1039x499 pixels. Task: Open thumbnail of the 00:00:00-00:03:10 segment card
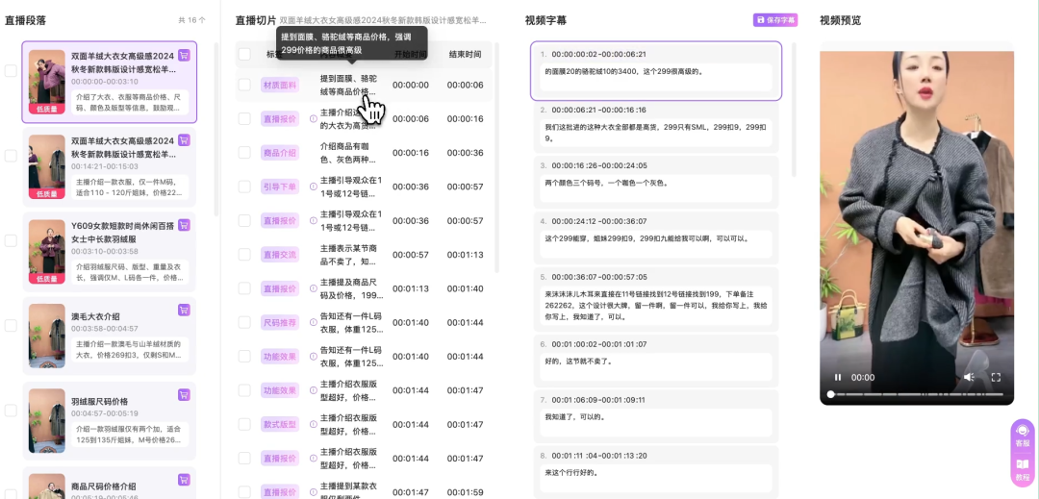click(x=47, y=82)
